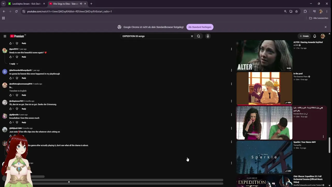Go to YouTube Premium home logo
Viewport: 332px width, 187px height.
pos(17,36)
